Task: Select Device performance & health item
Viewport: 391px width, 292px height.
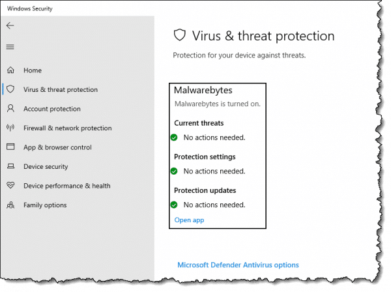Action: [67, 186]
